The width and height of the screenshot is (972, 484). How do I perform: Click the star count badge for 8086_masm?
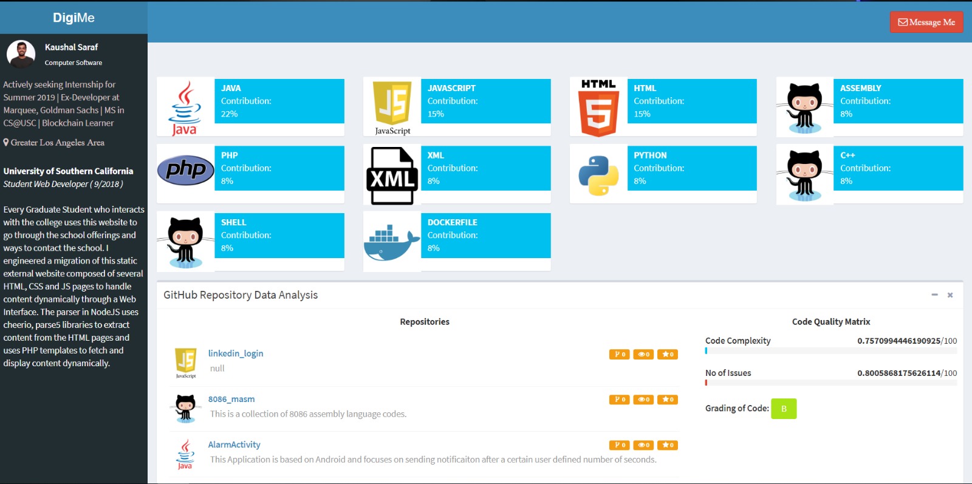point(667,400)
